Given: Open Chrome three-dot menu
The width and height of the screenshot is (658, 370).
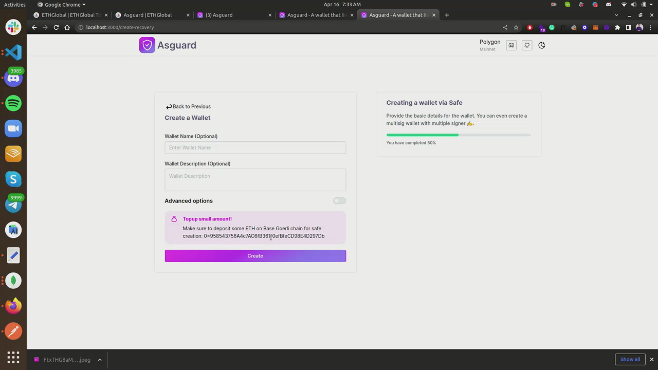Looking at the screenshot, I should pos(650,27).
